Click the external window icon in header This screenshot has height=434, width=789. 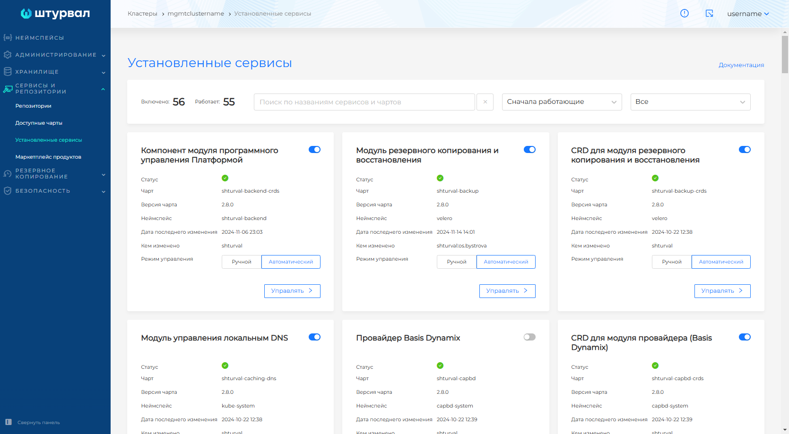pos(709,13)
